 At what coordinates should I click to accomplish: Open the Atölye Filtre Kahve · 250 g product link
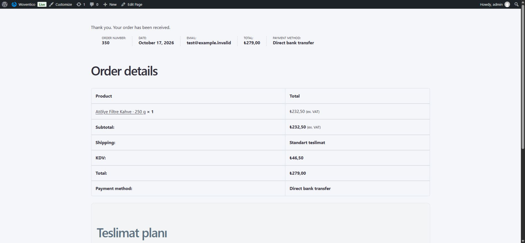pyautogui.click(x=120, y=112)
